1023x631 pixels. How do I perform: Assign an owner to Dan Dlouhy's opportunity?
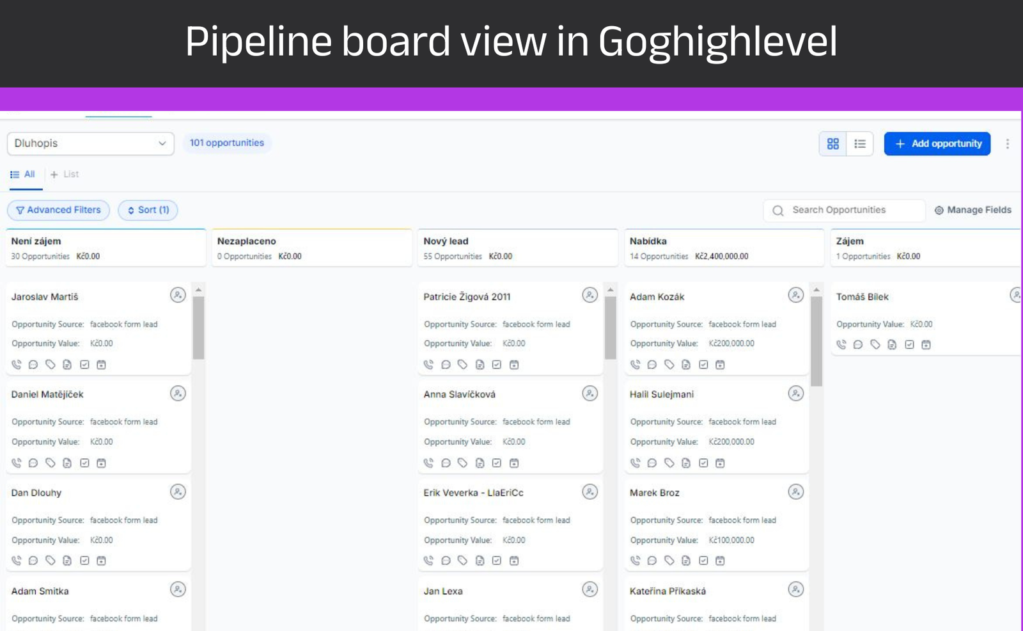[x=178, y=492]
